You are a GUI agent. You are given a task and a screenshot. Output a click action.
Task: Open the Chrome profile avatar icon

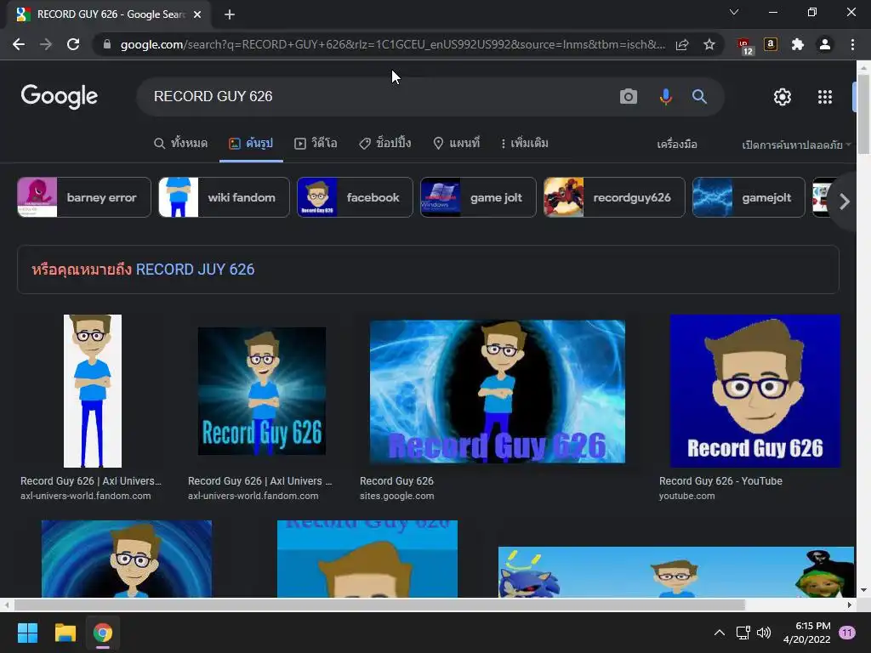point(825,44)
